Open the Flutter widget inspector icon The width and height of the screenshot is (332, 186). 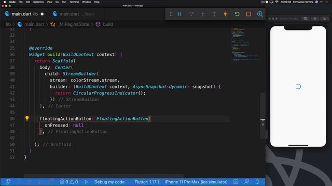pyautogui.click(x=260, y=14)
